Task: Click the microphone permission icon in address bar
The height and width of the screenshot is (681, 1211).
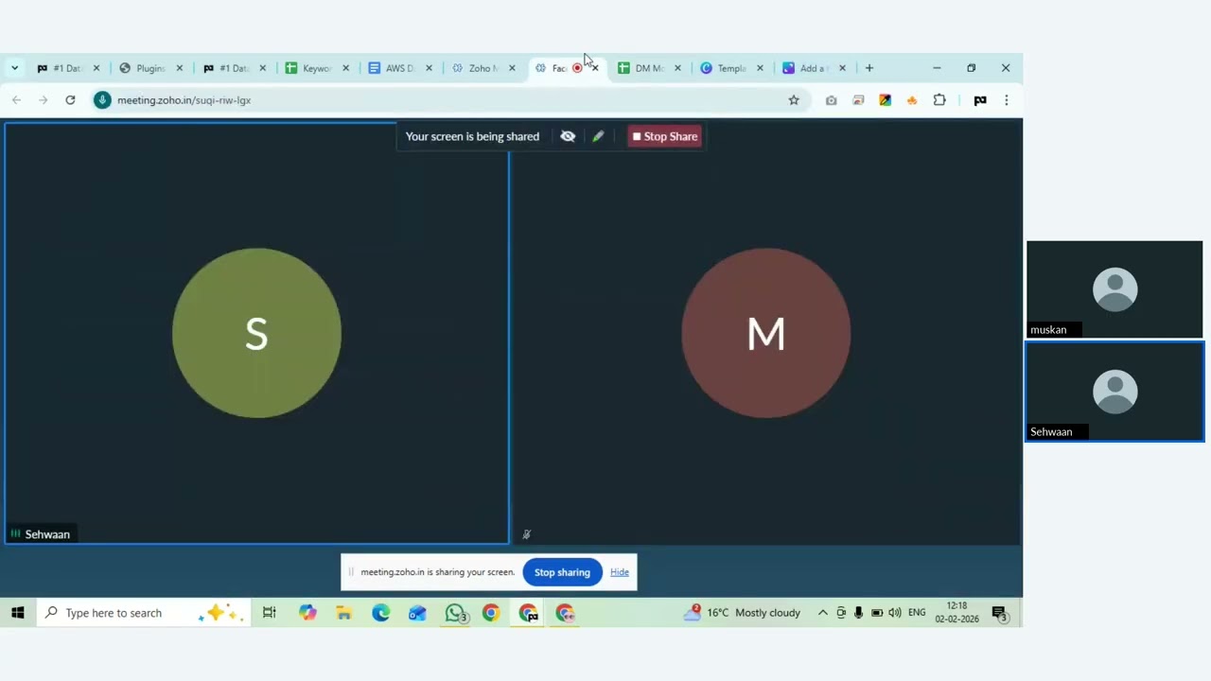Action: pos(102,100)
